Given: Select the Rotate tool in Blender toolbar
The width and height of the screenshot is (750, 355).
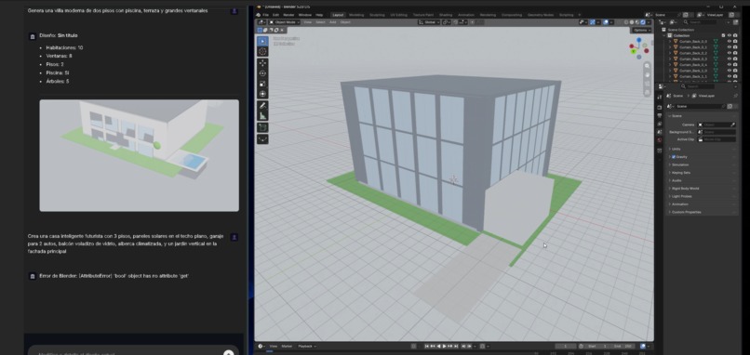Looking at the screenshot, I should point(262,73).
